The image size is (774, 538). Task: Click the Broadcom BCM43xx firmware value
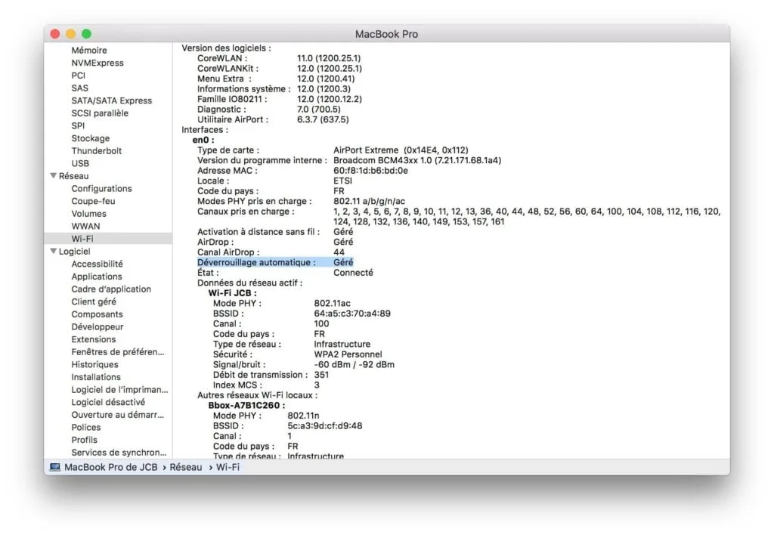pyautogui.click(x=417, y=160)
